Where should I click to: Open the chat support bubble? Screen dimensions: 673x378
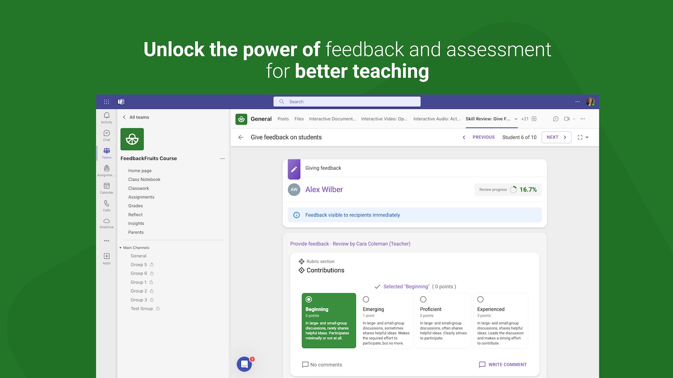coord(244,364)
